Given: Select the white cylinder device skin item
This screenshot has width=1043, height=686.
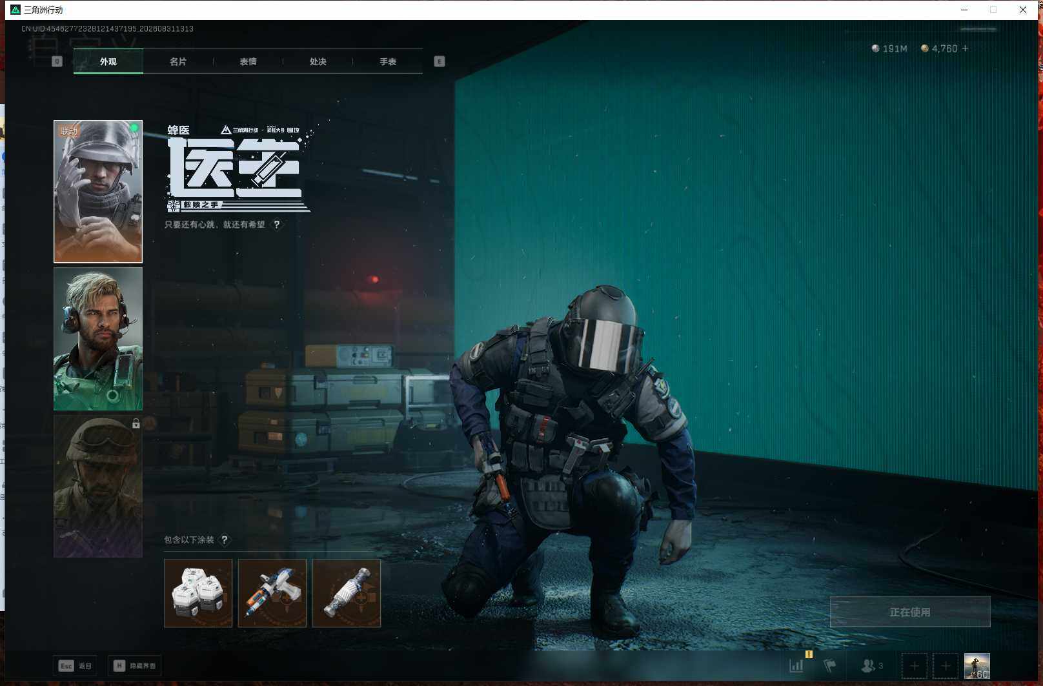Looking at the screenshot, I should [347, 593].
